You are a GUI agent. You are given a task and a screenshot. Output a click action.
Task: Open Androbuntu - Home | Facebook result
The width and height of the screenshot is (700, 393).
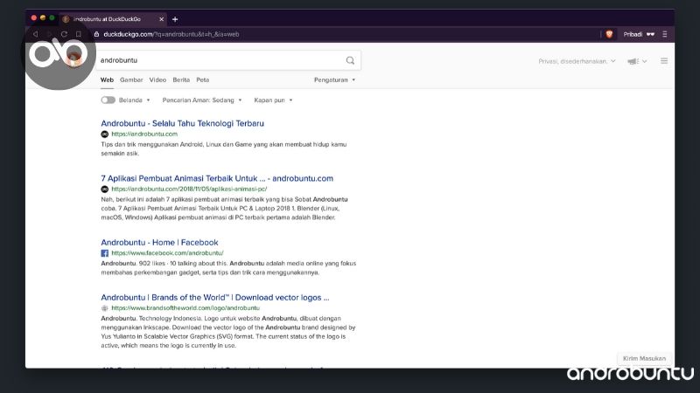pyautogui.click(x=159, y=243)
